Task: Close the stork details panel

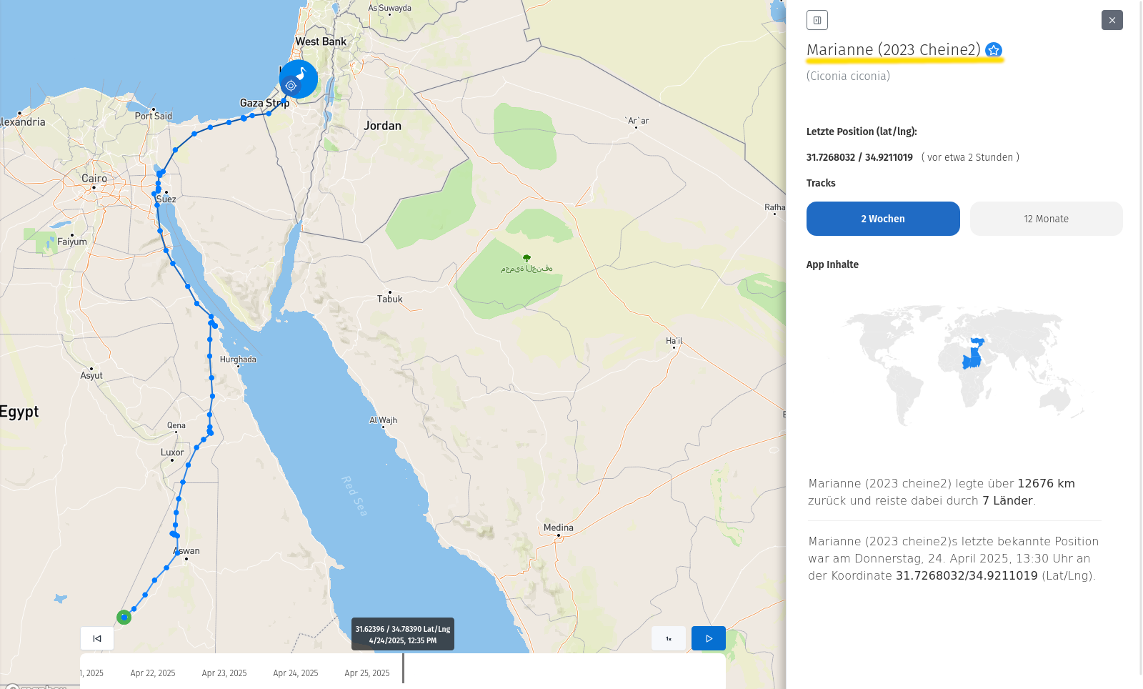Action: coord(1112,20)
